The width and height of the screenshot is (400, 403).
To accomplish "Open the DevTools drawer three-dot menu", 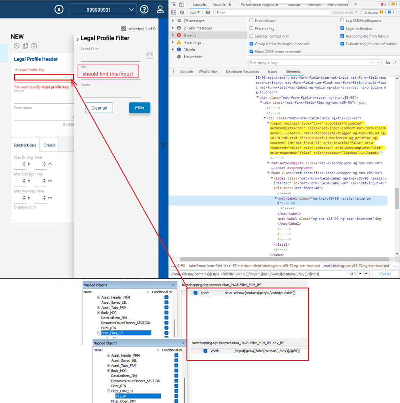I will pyautogui.click(x=173, y=71).
